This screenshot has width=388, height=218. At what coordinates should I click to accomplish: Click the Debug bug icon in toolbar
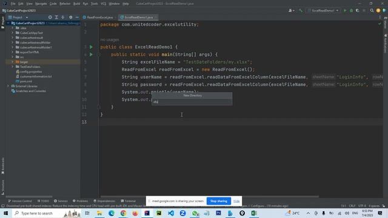click(351, 11)
